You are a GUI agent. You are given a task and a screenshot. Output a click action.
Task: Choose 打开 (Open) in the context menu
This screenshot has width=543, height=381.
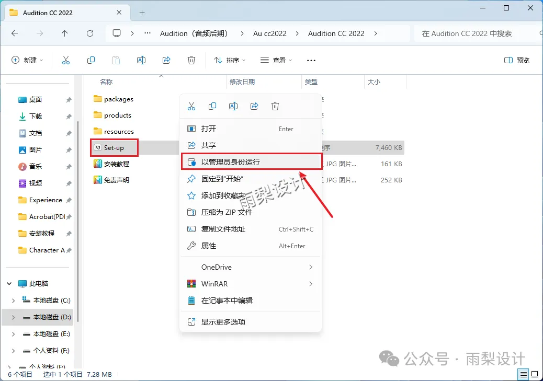coord(251,129)
